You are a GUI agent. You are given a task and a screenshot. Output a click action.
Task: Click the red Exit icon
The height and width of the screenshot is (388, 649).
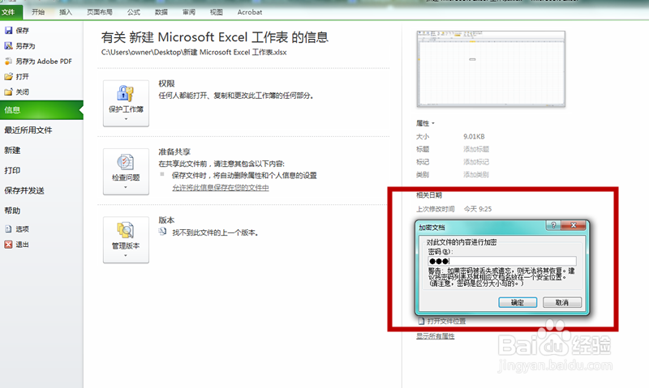click(x=8, y=244)
